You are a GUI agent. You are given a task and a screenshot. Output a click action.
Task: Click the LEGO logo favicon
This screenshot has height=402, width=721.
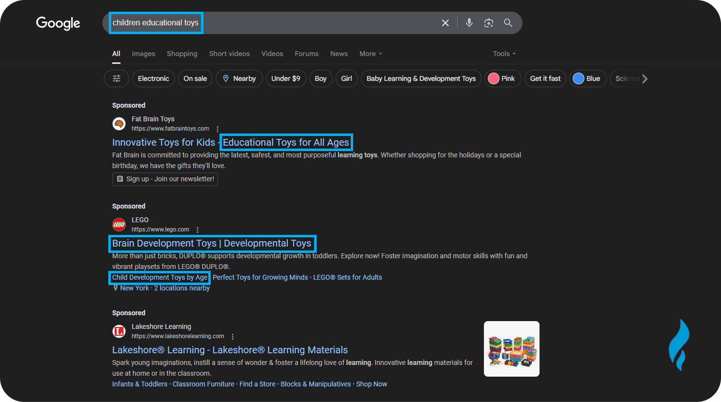click(x=119, y=225)
